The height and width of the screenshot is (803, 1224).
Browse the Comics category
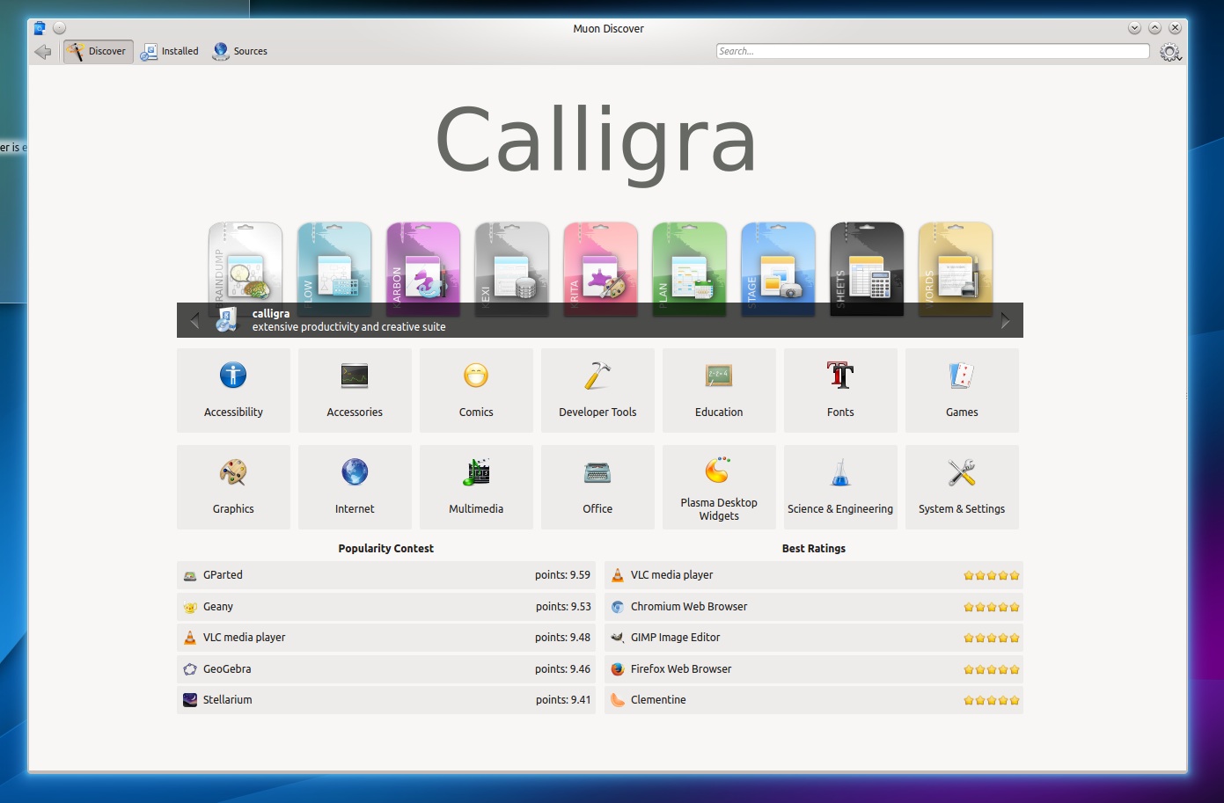coord(476,391)
